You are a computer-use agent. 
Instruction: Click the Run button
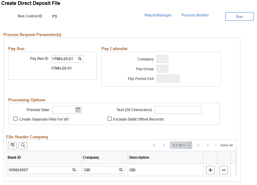pyautogui.click(x=239, y=16)
